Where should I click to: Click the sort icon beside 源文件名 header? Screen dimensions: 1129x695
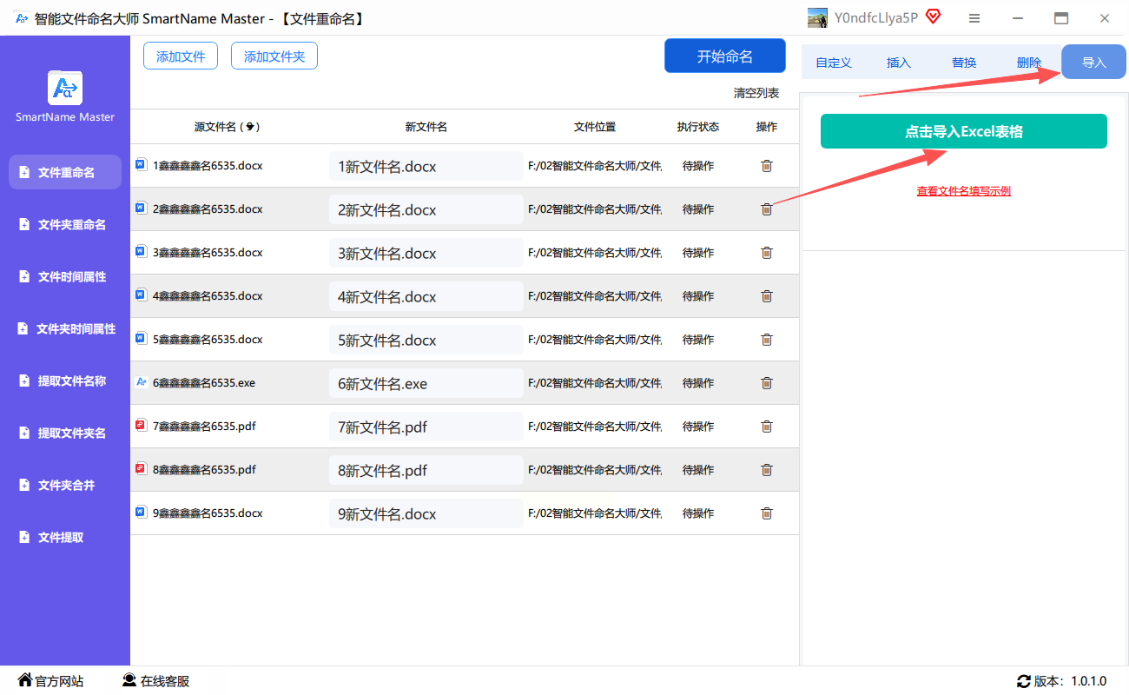coord(250,127)
